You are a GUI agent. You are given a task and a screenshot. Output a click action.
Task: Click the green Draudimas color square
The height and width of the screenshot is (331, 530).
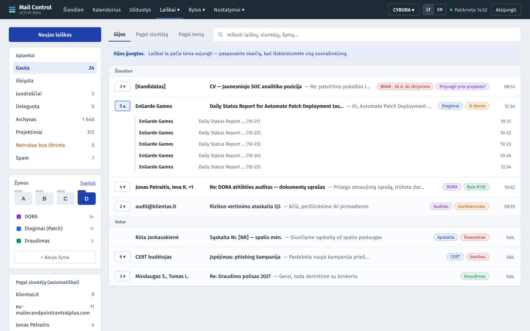[19, 241]
